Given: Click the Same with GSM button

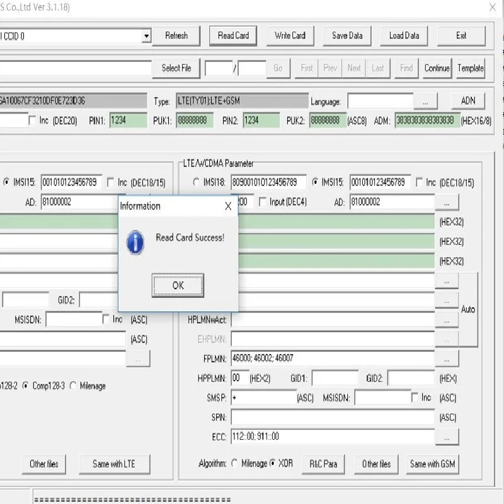Looking at the screenshot, I should coord(432,464).
